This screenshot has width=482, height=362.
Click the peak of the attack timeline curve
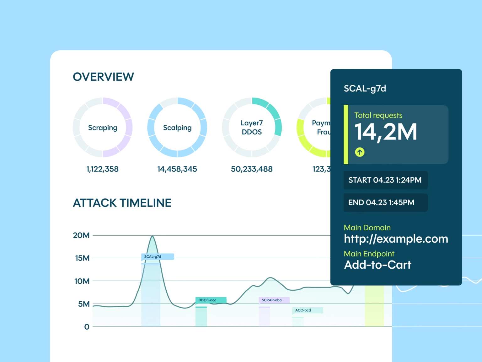point(153,236)
